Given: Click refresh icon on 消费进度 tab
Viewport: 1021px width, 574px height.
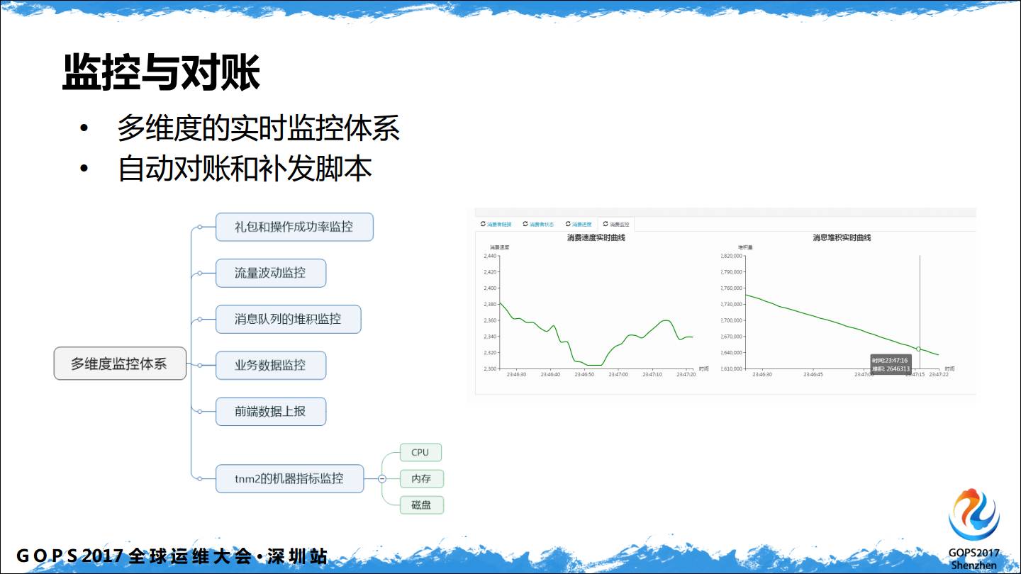Looking at the screenshot, I should pyautogui.click(x=568, y=224).
